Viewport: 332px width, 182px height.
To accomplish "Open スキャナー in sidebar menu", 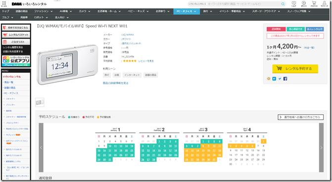I will (10, 99).
